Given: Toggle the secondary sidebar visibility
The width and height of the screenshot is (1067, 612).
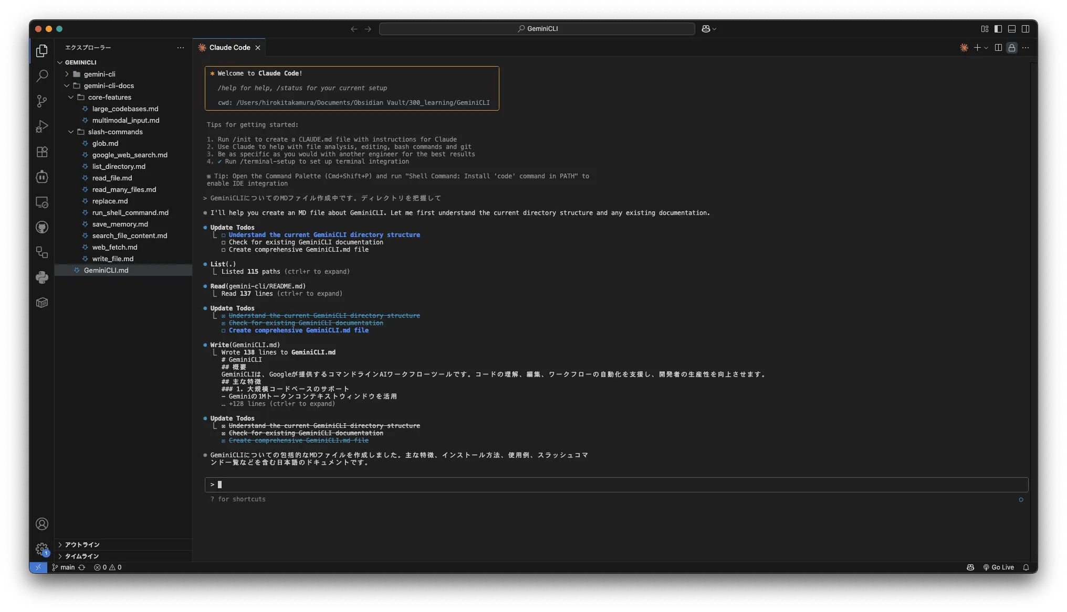Looking at the screenshot, I should coord(1026,29).
